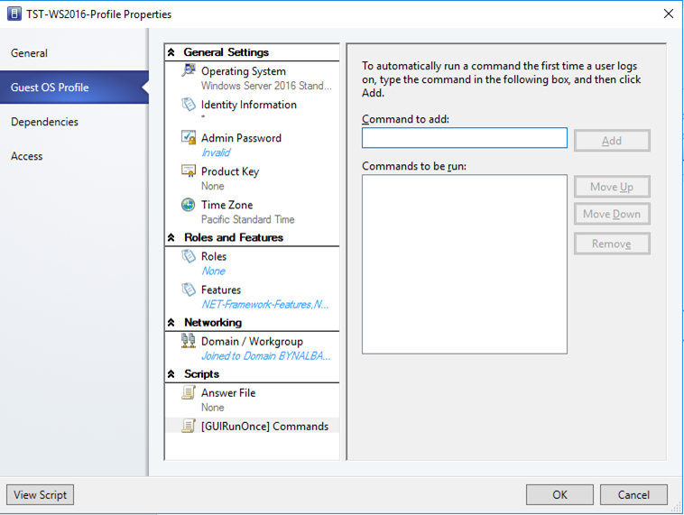Click the Features tag icon
This screenshot has height=515, width=684.
[189, 290]
